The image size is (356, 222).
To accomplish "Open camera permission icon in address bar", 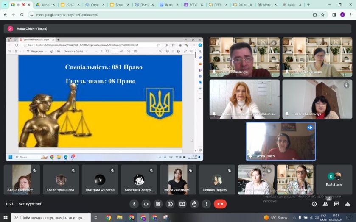I will 315,15.
